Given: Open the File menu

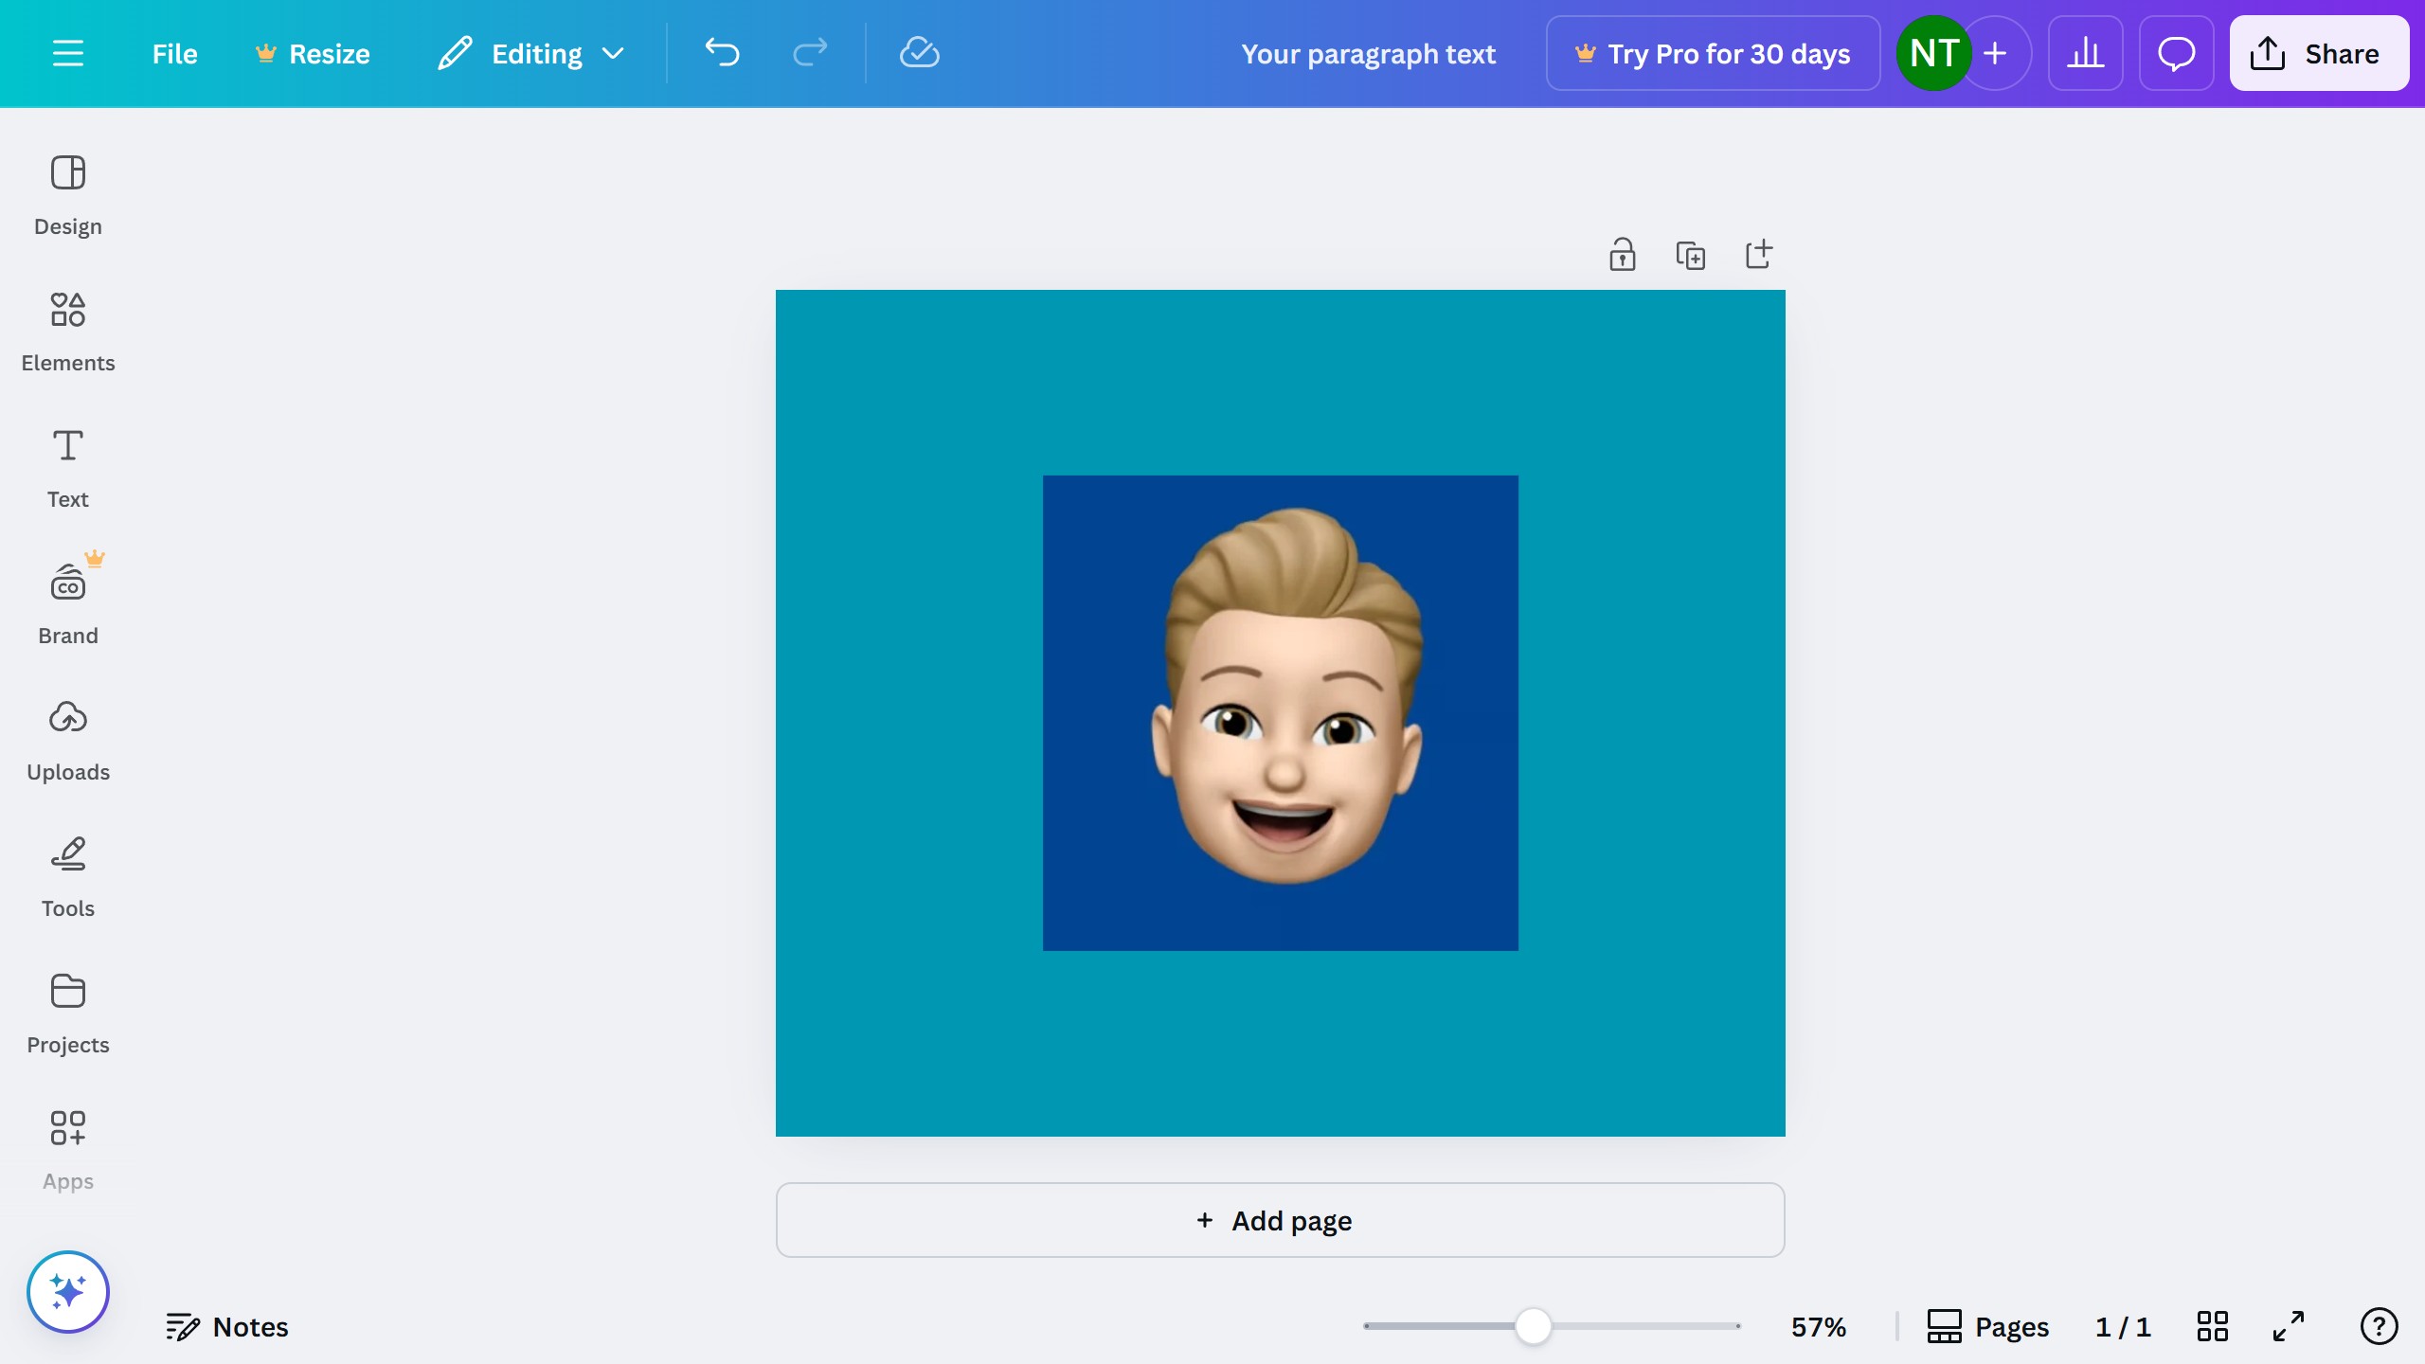Looking at the screenshot, I should [x=174, y=53].
